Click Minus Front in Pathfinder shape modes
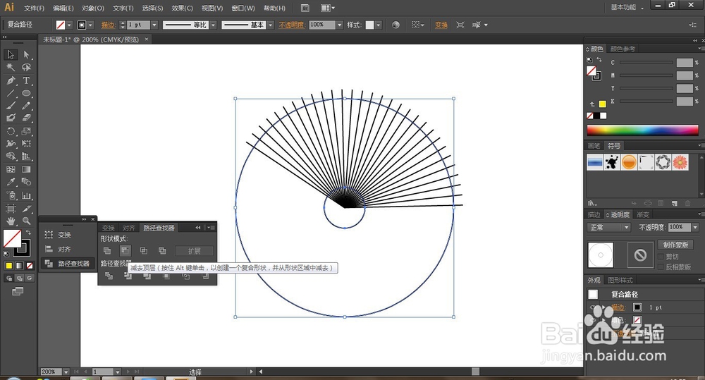 click(x=125, y=250)
